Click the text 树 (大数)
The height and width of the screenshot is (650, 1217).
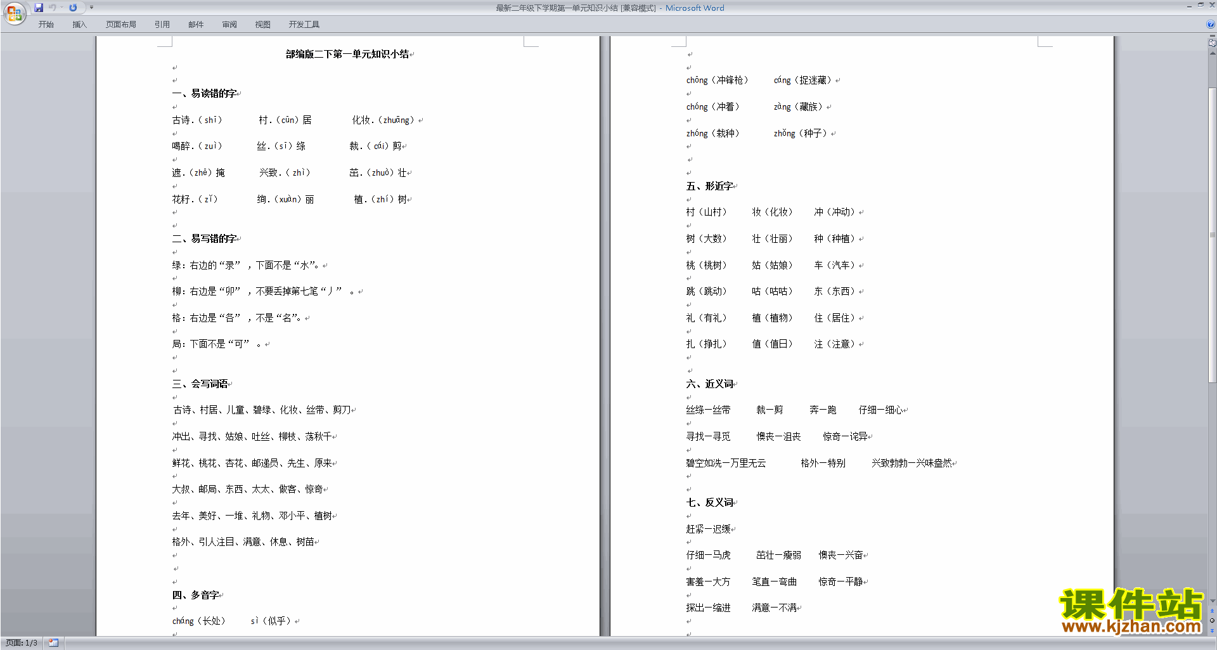point(707,239)
